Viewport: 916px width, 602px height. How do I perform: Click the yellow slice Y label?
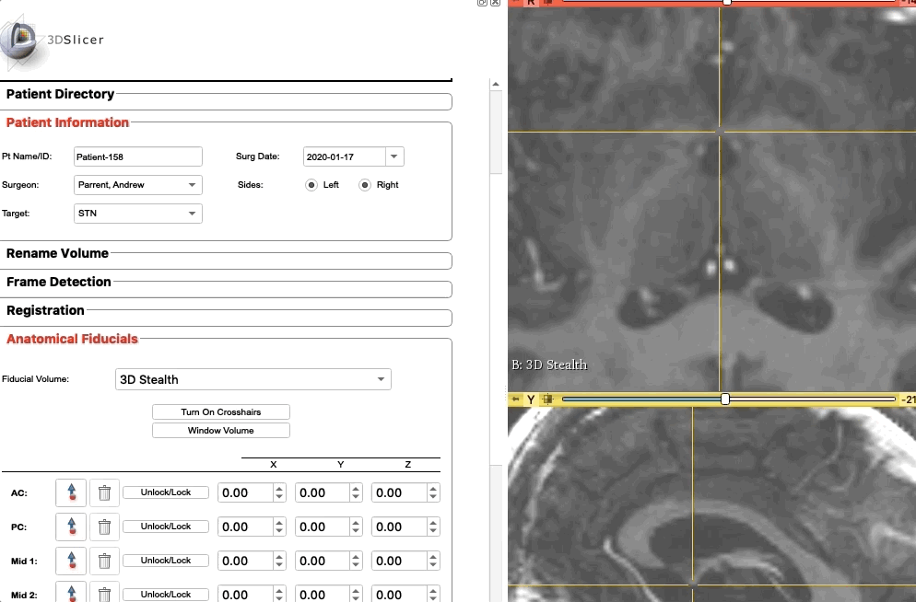tap(531, 399)
